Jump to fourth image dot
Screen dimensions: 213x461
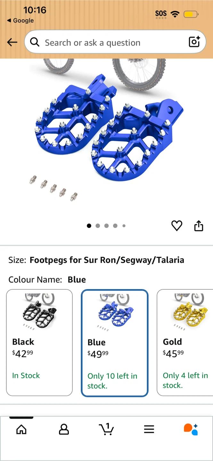coord(115,226)
